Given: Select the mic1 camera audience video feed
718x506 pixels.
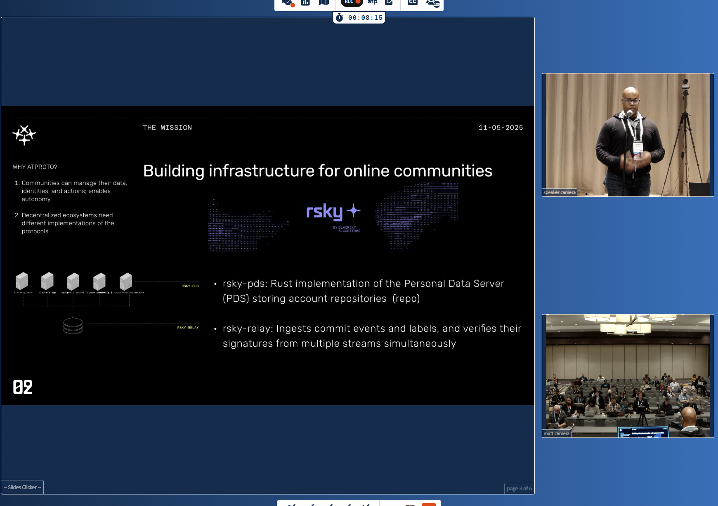Looking at the screenshot, I should point(628,374).
